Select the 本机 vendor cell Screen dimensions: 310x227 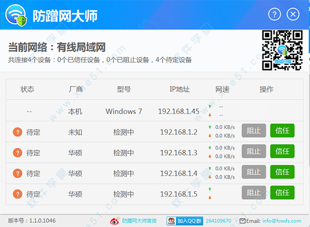coord(75,111)
